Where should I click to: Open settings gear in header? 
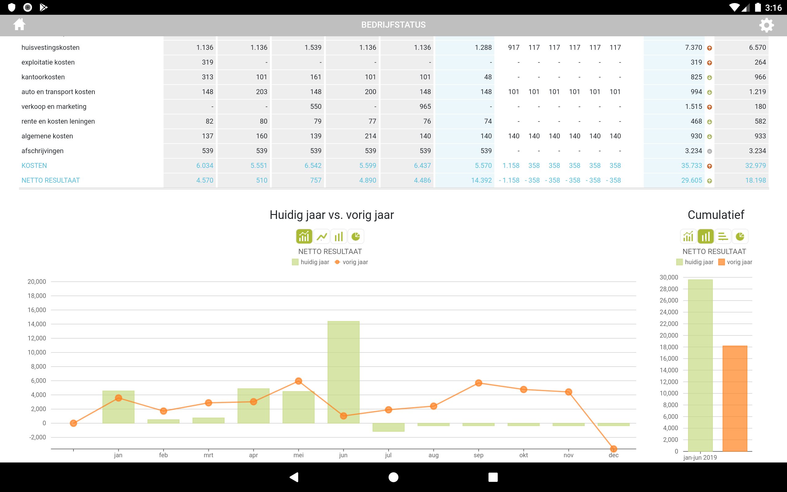click(x=766, y=25)
